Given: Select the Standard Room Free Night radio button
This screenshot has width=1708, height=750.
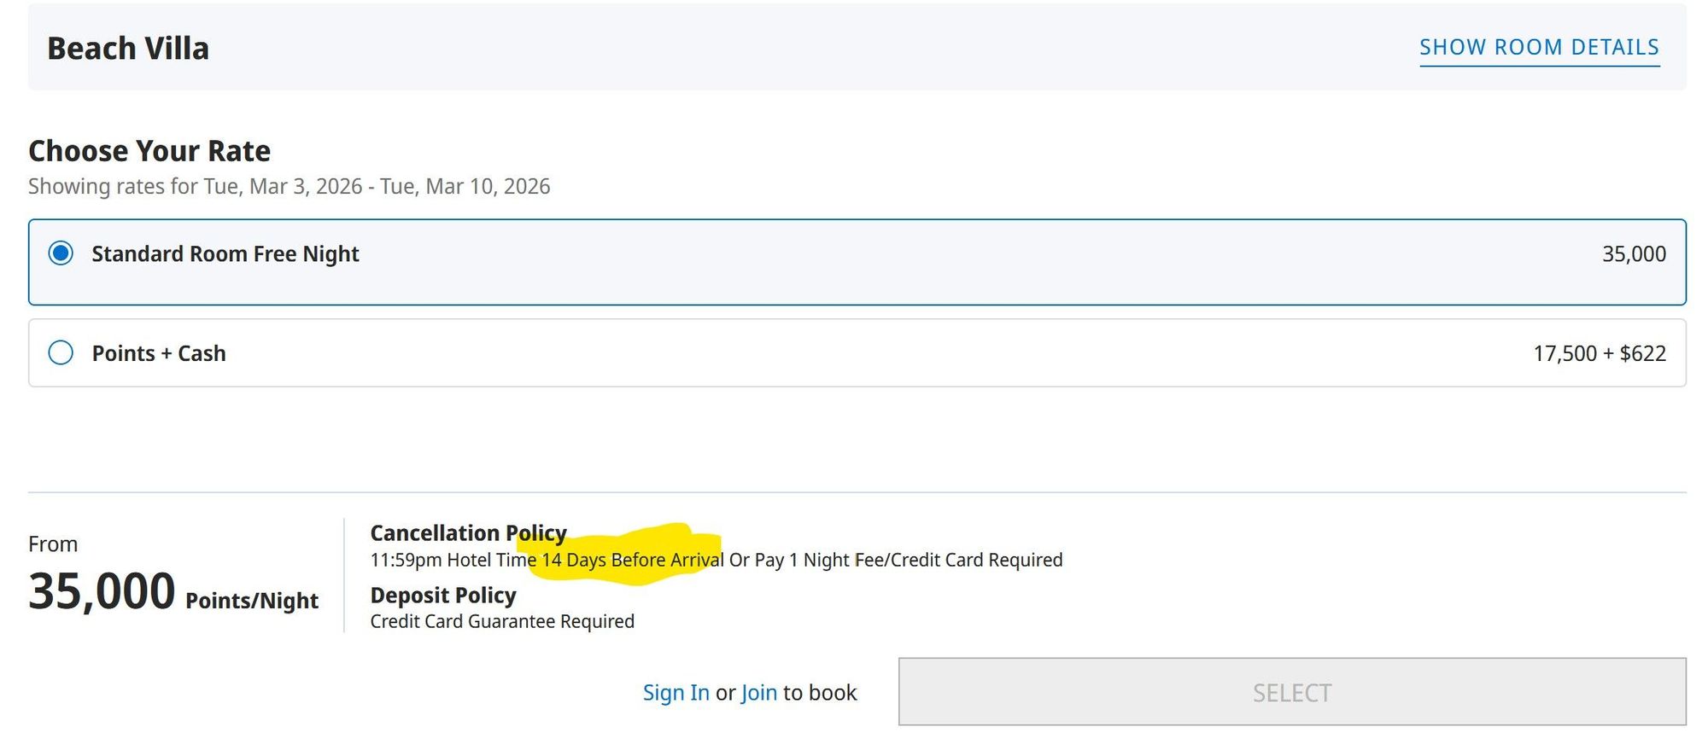Looking at the screenshot, I should coord(61,253).
